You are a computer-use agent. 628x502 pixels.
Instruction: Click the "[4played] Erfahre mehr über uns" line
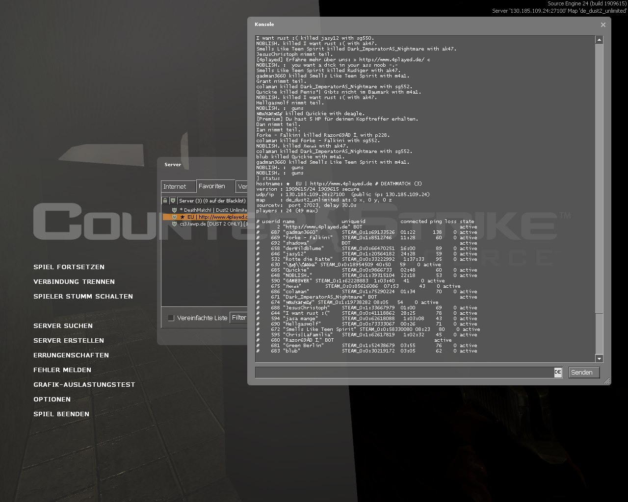pyautogui.click(x=343, y=60)
